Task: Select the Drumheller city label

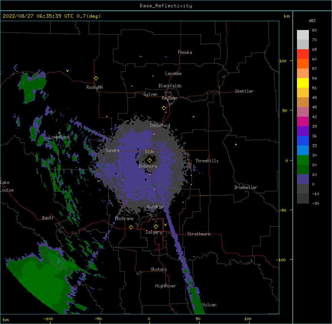Action: click(x=246, y=187)
